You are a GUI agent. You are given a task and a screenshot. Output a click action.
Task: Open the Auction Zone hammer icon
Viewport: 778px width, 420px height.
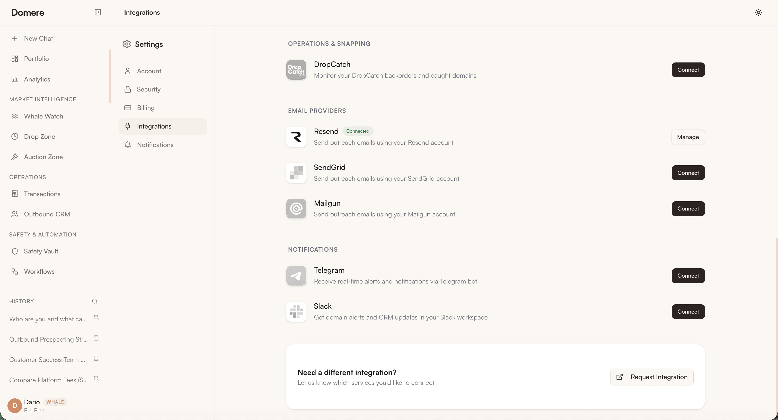[x=15, y=157]
